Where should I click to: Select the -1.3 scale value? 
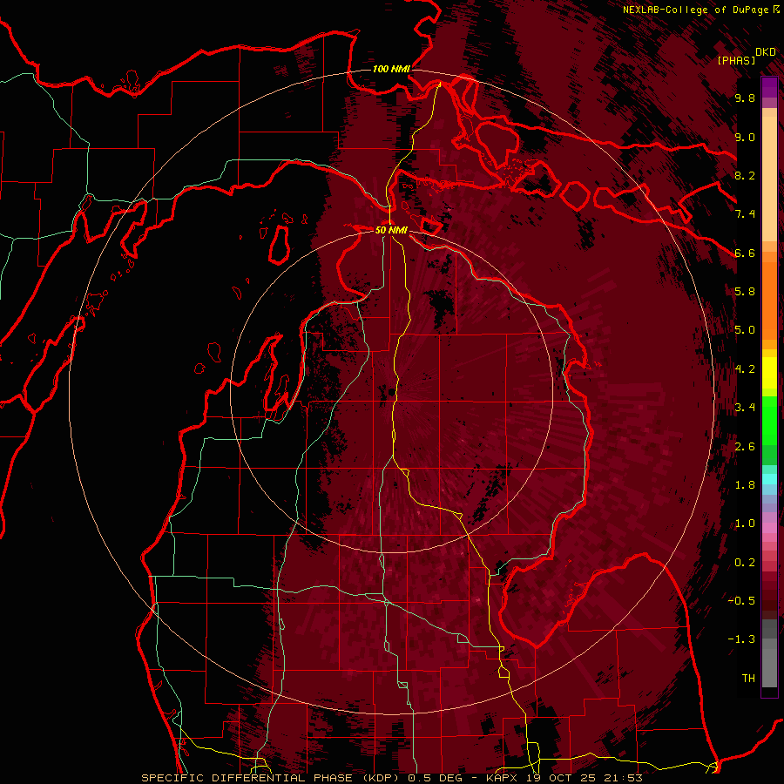click(741, 639)
